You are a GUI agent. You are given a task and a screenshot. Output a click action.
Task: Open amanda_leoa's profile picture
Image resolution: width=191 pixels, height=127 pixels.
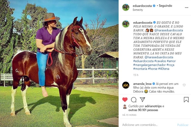click(126, 85)
